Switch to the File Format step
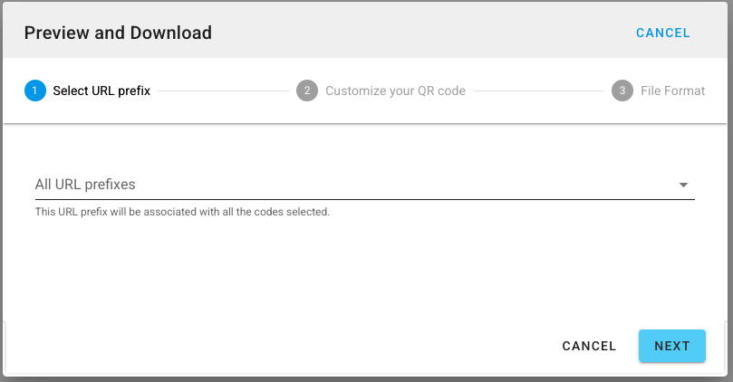733x382 pixels. (672, 91)
